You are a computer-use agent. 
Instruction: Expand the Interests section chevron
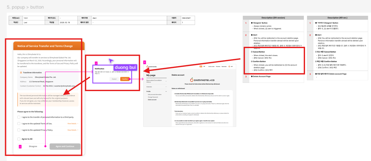(x=166, y=87)
